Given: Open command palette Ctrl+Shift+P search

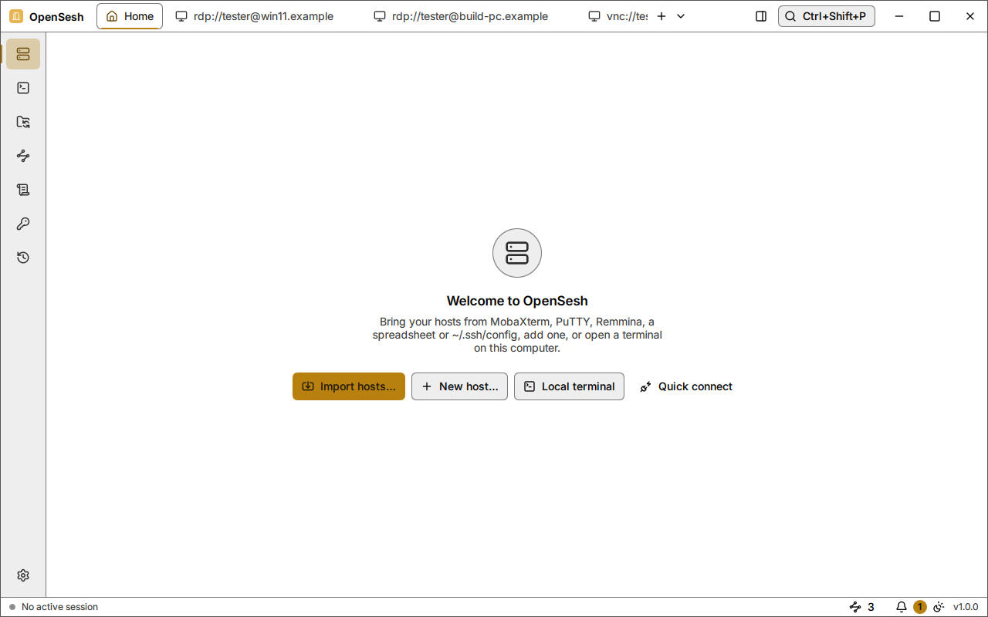Looking at the screenshot, I should pos(827,16).
